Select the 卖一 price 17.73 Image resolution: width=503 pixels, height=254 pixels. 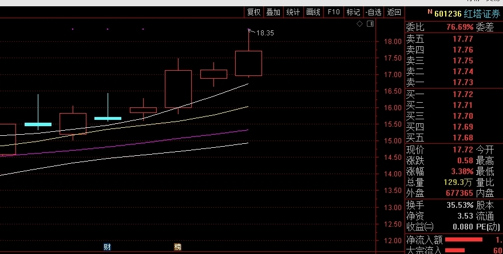[x=462, y=82]
